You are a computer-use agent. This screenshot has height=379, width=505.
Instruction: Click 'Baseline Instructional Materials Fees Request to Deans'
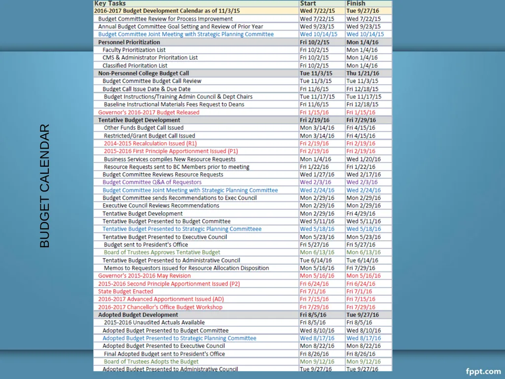(x=174, y=105)
